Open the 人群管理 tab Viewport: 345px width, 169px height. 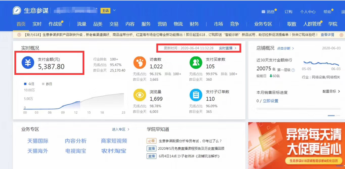[312, 24]
